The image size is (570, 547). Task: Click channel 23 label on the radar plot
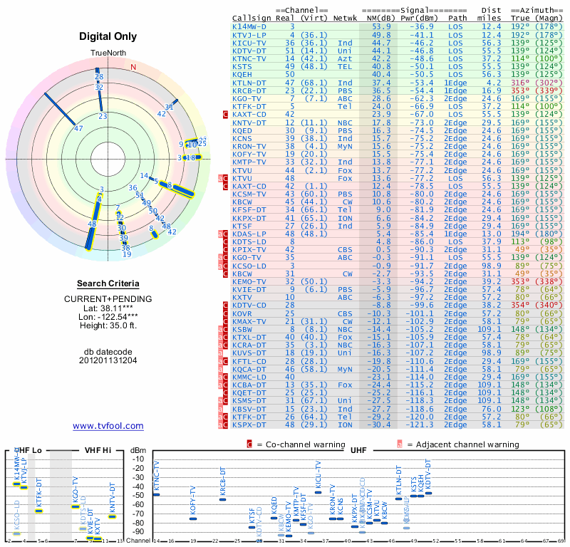[x=103, y=116]
